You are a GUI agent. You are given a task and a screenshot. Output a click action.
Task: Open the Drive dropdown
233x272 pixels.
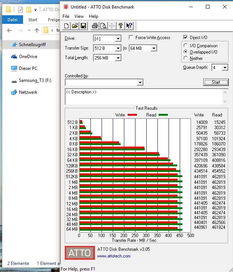(x=118, y=38)
